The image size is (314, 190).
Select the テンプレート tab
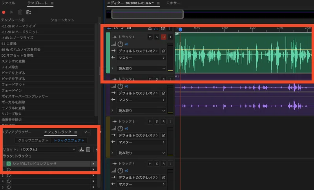(x=37, y=3)
